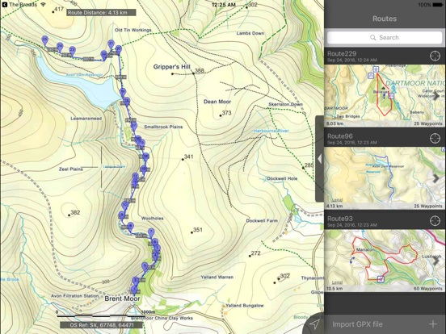Tap the OS Ref coordinates readout
The image size is (446, 334).
(102, 325)
